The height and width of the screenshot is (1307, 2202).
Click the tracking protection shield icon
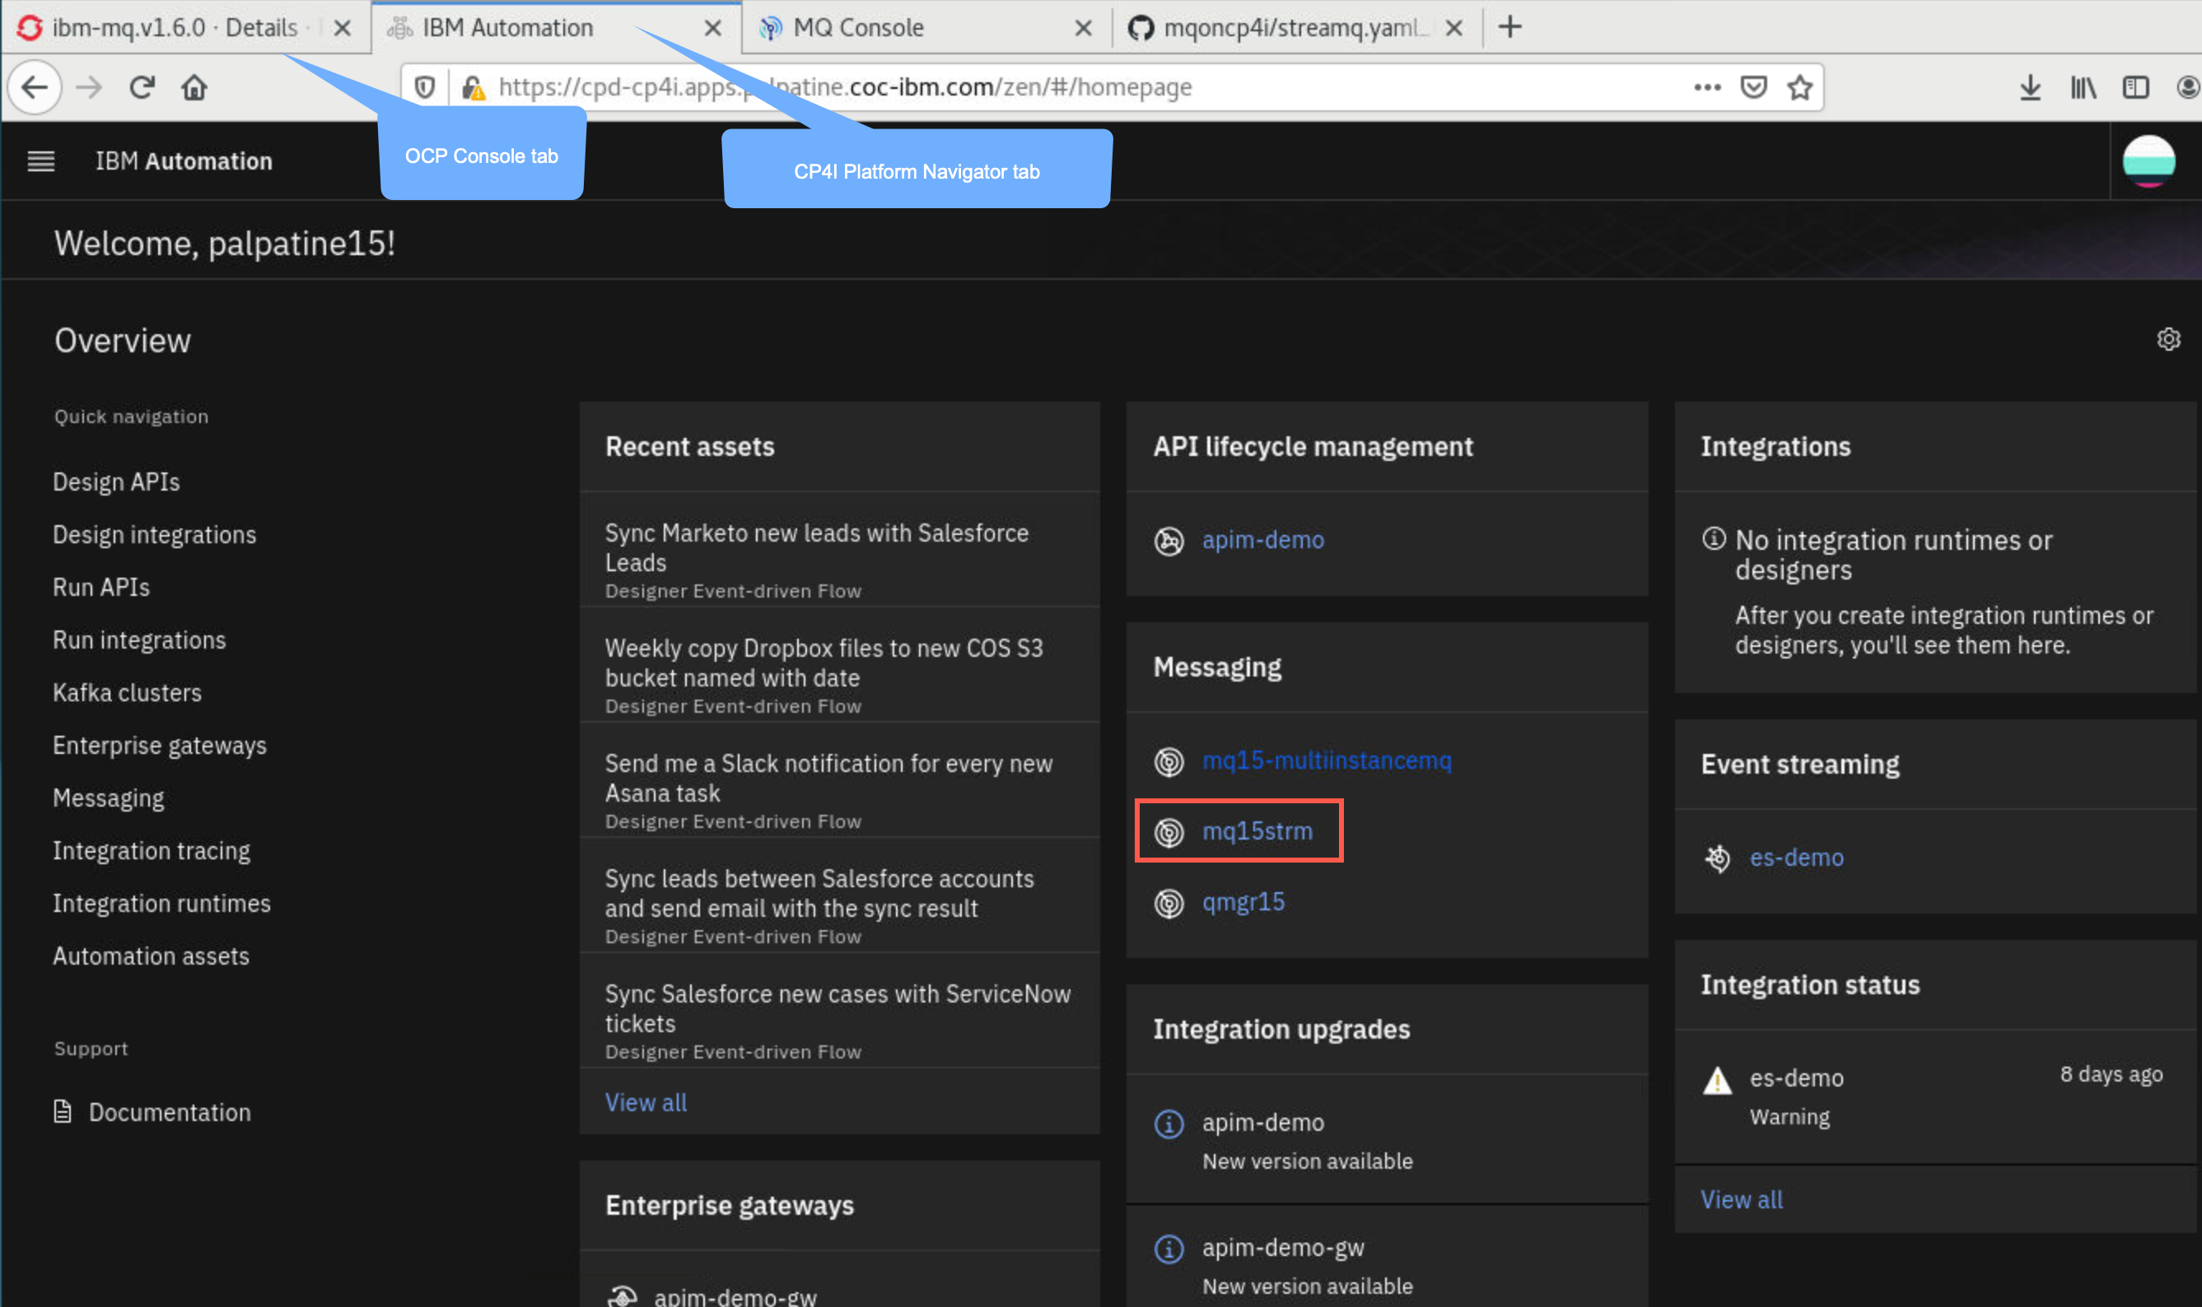(425, 87)
